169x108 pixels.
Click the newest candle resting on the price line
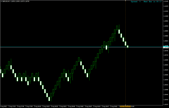pos(128,47)
